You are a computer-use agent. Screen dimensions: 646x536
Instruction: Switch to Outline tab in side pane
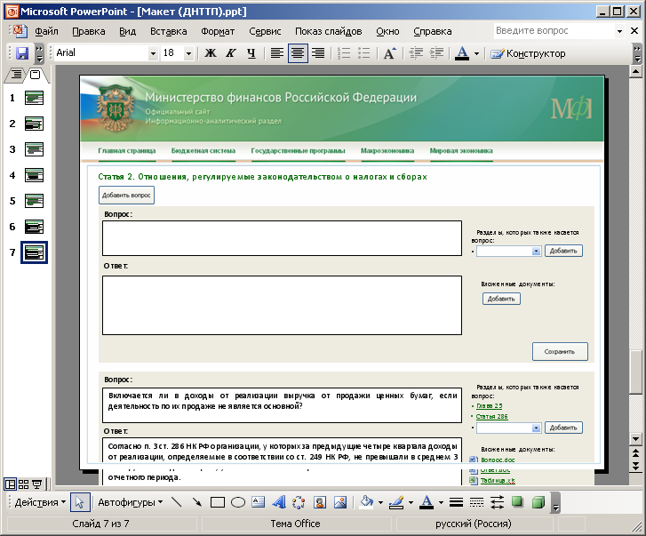17,75
